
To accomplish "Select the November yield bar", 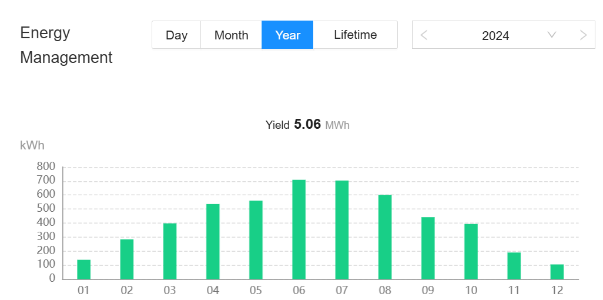I will coord(514,266).
